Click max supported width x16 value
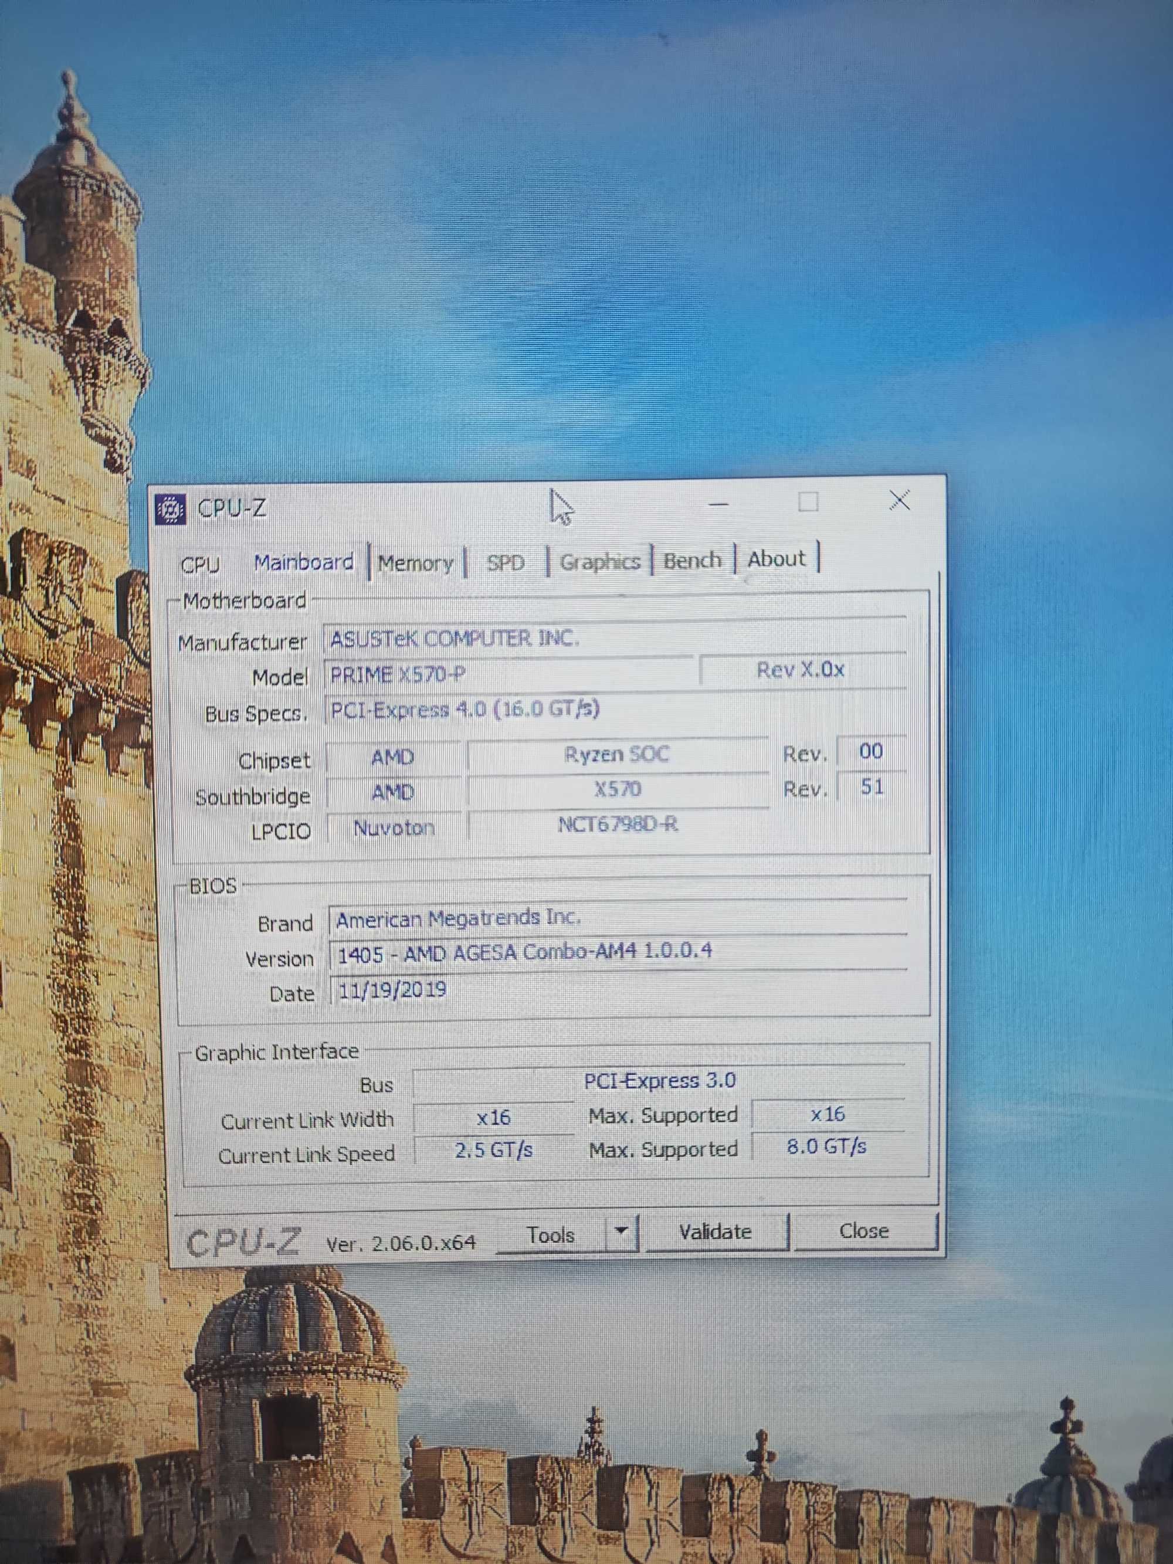Viewport: 1173px width, 1564px height. tap(827, 1114)
